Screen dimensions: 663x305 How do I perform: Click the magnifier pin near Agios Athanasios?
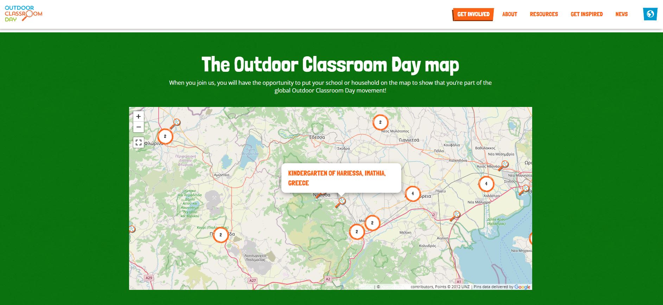(x=504, y=165)
